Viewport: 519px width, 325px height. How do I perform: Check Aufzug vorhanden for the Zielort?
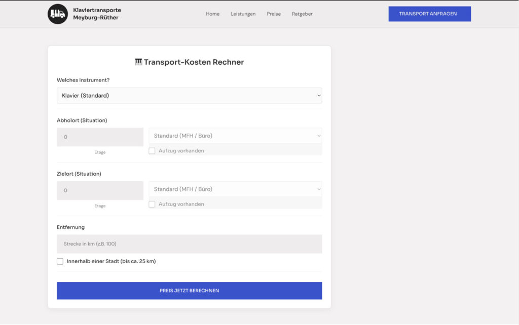(x=152, y=204)
